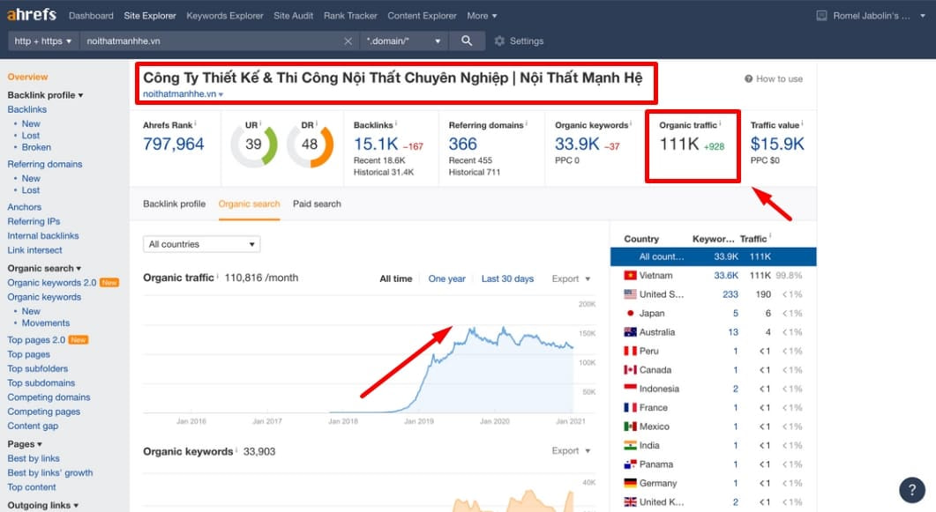Open Top pages 2.0 report
Screen dimensions: 936x512
tap(36, 340)
